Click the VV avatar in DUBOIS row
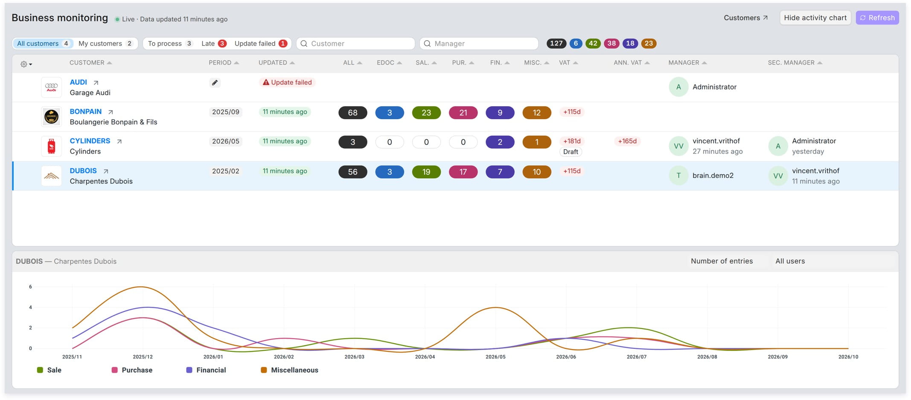This screenshot has width=911, height=400. [x=778, y=175]
